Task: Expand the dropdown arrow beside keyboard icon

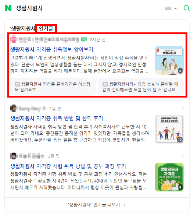Action: pyautogui.click(x=176, y=8)
